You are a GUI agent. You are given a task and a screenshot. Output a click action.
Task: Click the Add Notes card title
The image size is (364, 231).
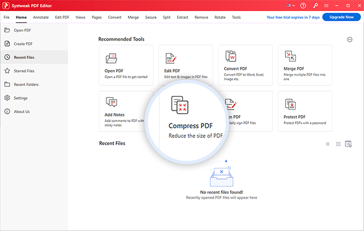(x=114, y=115)
